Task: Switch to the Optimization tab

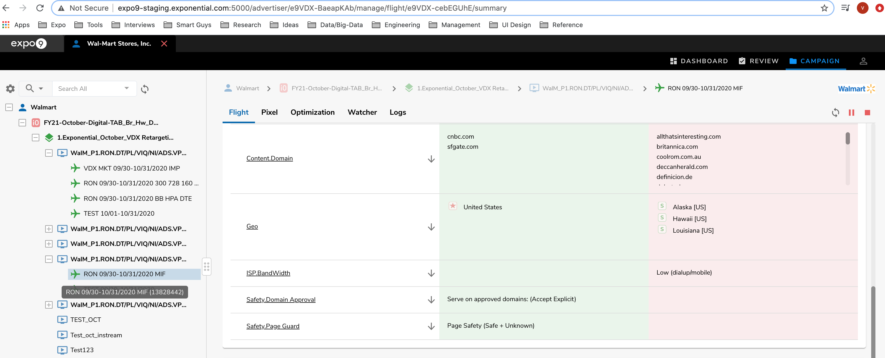Action: [312, 112]
